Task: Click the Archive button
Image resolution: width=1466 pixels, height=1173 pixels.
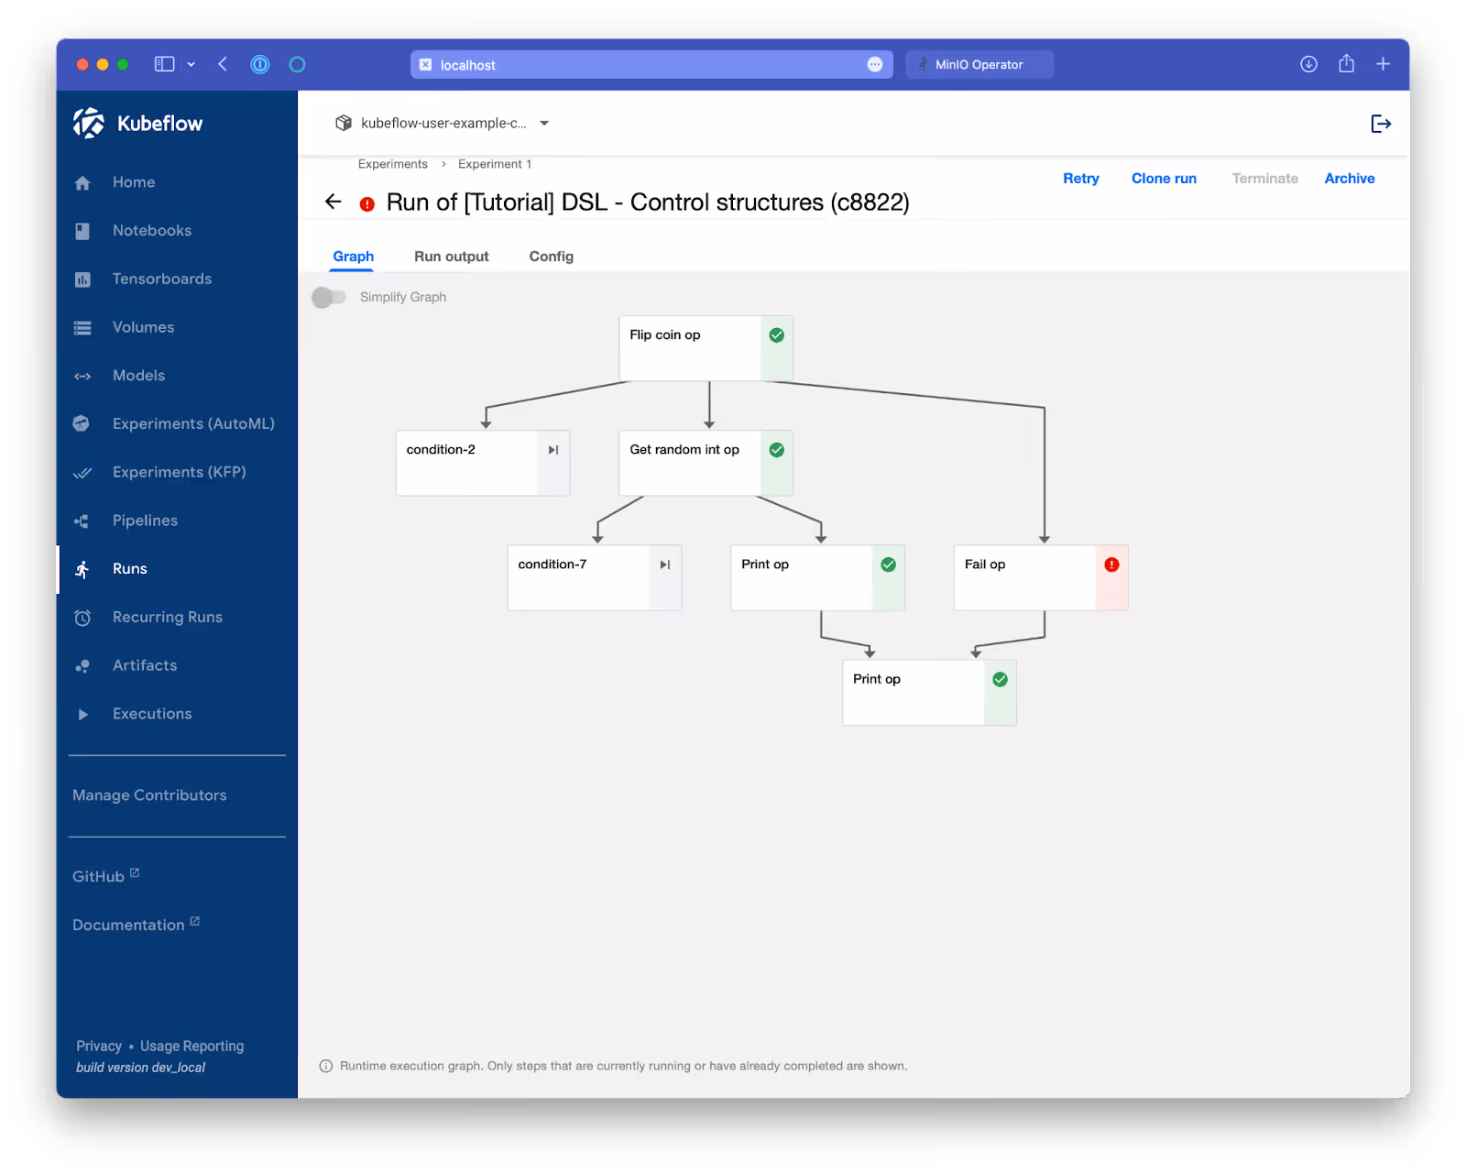Action: tap(1350, 179)
